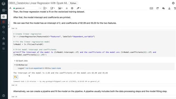Click the Create plus icon in sidebar
Viewport: 176px width, 99px height.
[4, 16]
